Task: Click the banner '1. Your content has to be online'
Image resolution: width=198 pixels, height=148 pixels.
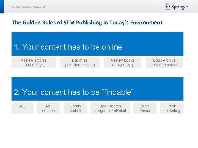Action: click(97, 44)
